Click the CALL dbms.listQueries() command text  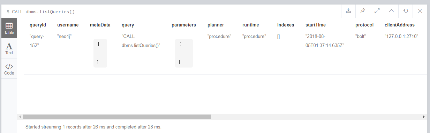[44, 11]
